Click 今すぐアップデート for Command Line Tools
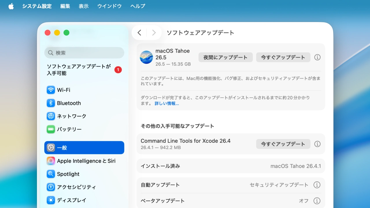Viewport: 370px width, 208px height. click(x=283, y=144)
